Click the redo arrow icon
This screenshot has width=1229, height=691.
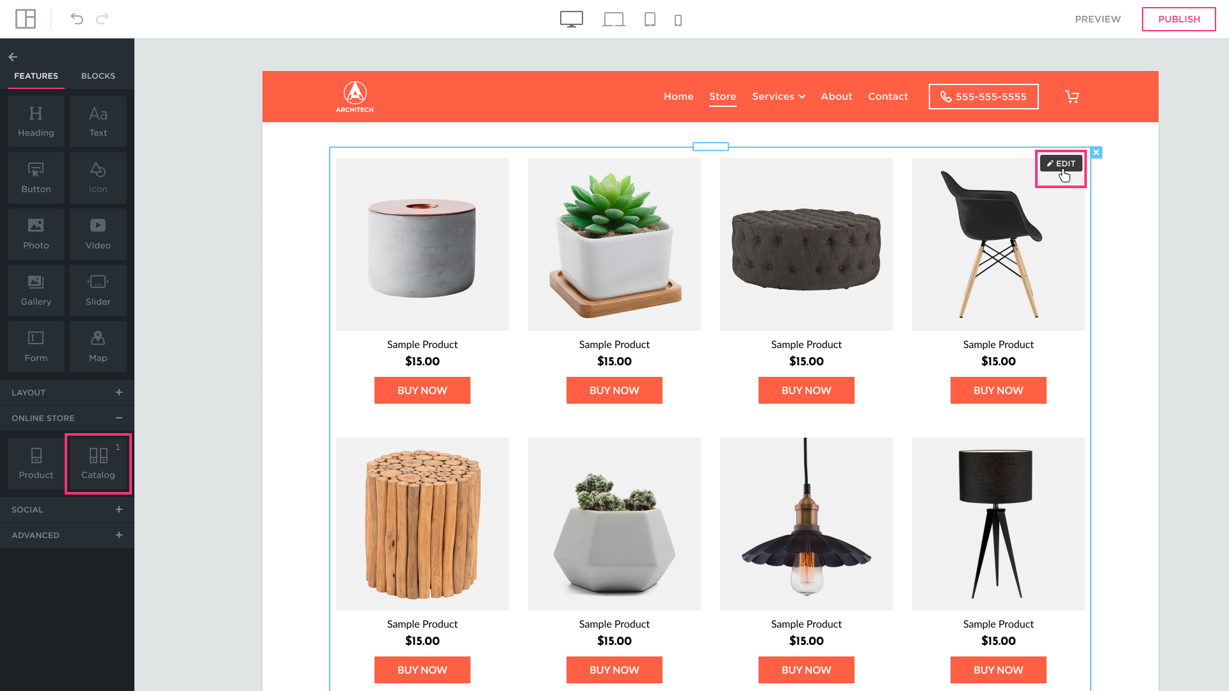(102, 19)
